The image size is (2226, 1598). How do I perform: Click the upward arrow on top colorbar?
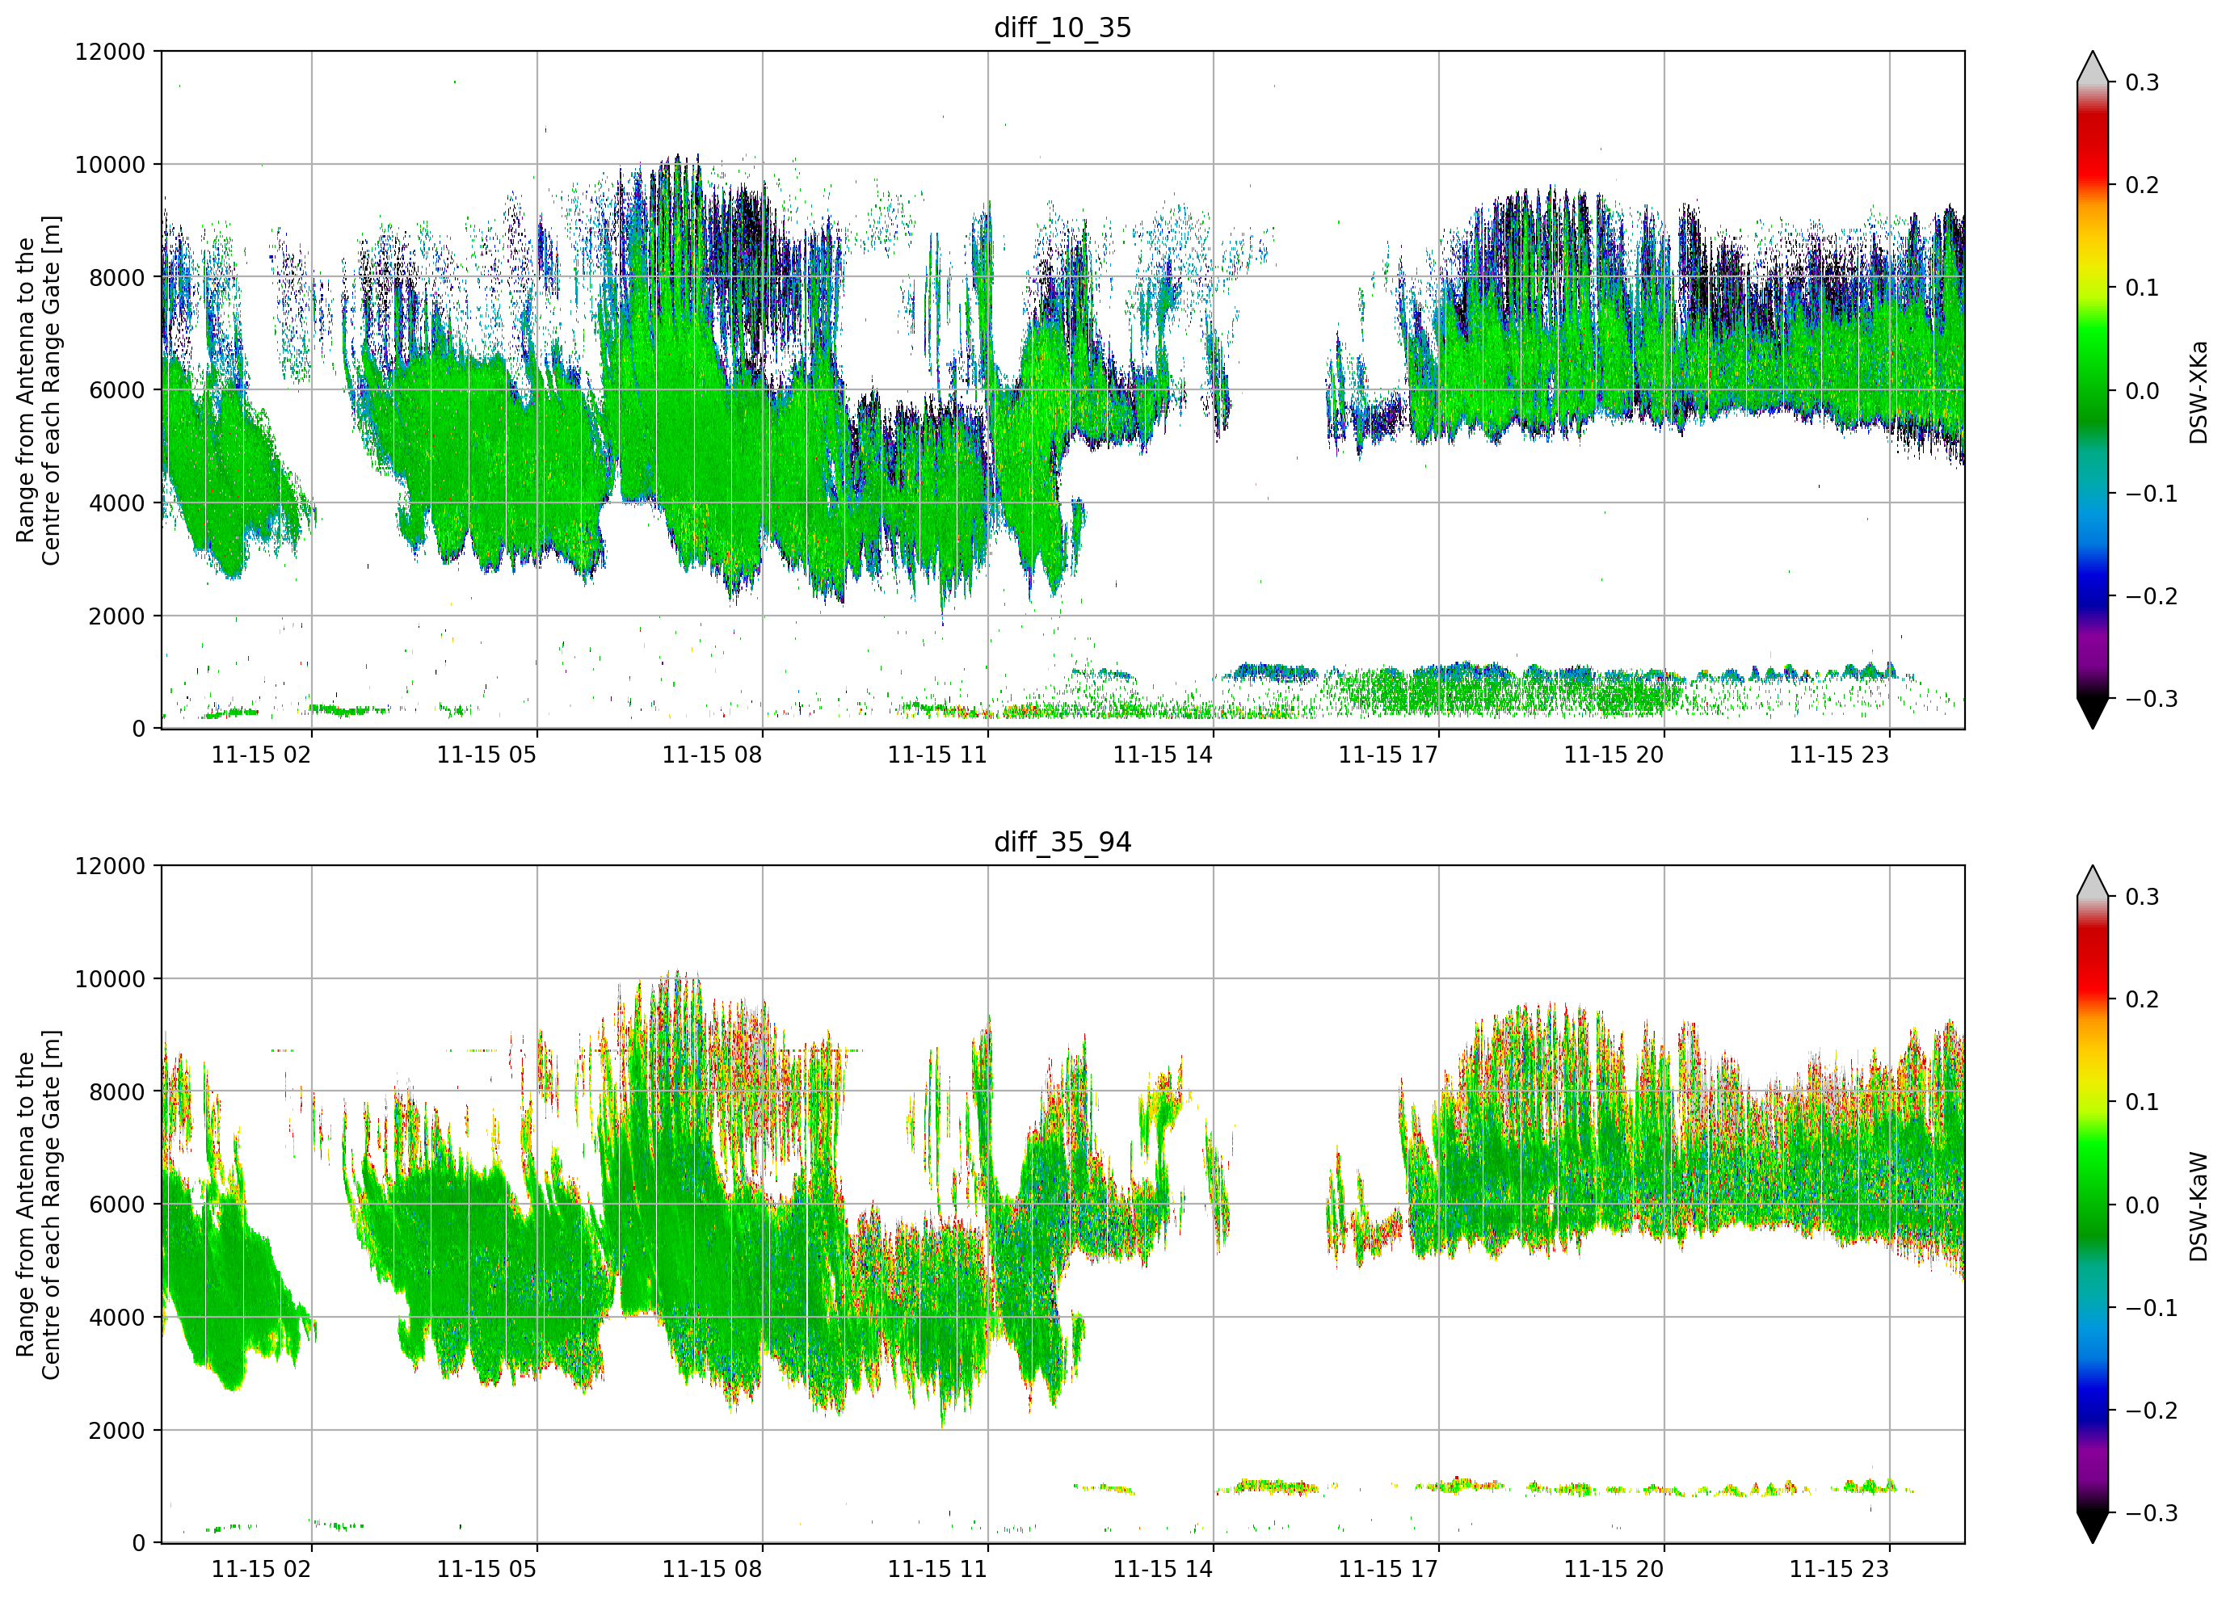click(2093, 67)
